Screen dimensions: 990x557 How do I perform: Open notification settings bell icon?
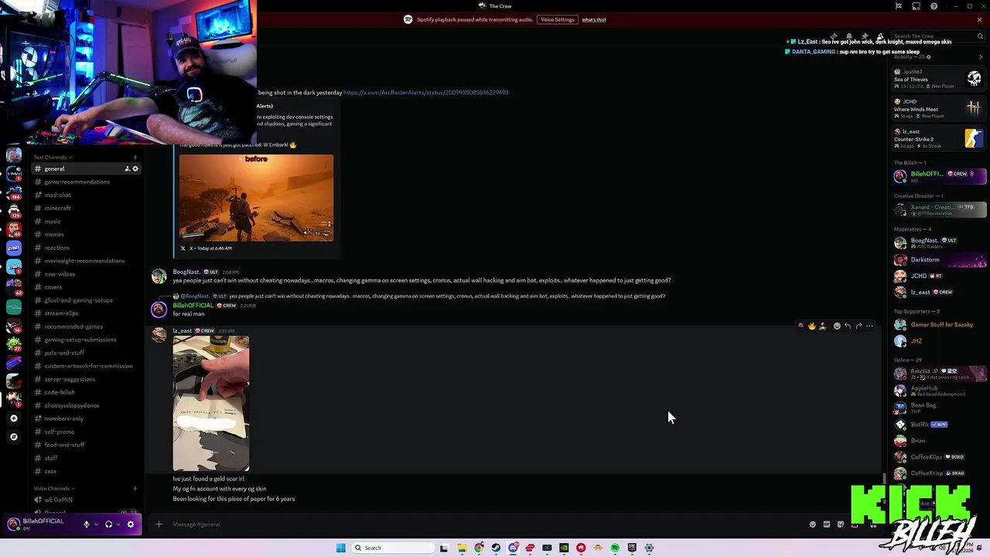(849, 36)
